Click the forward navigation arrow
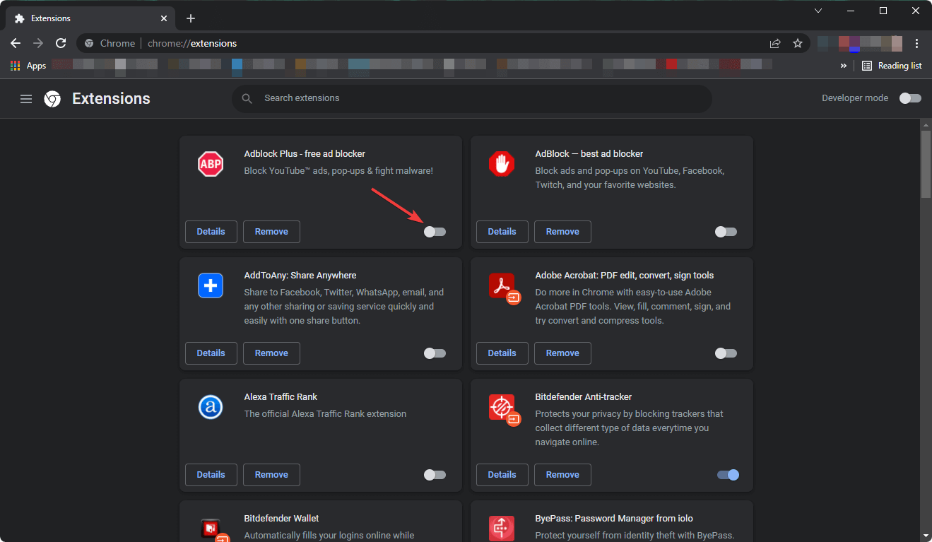This screenshot has height=542, width=932. (x=38, y=43)
